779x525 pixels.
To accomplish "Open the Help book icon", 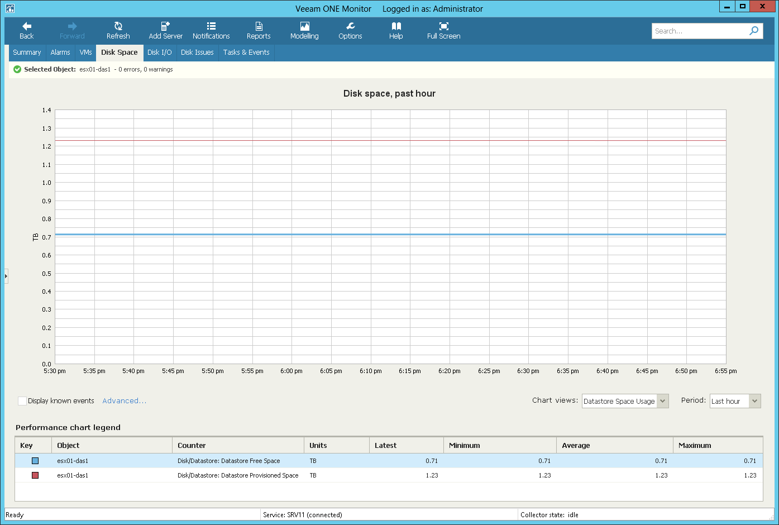I will (396, 31).
